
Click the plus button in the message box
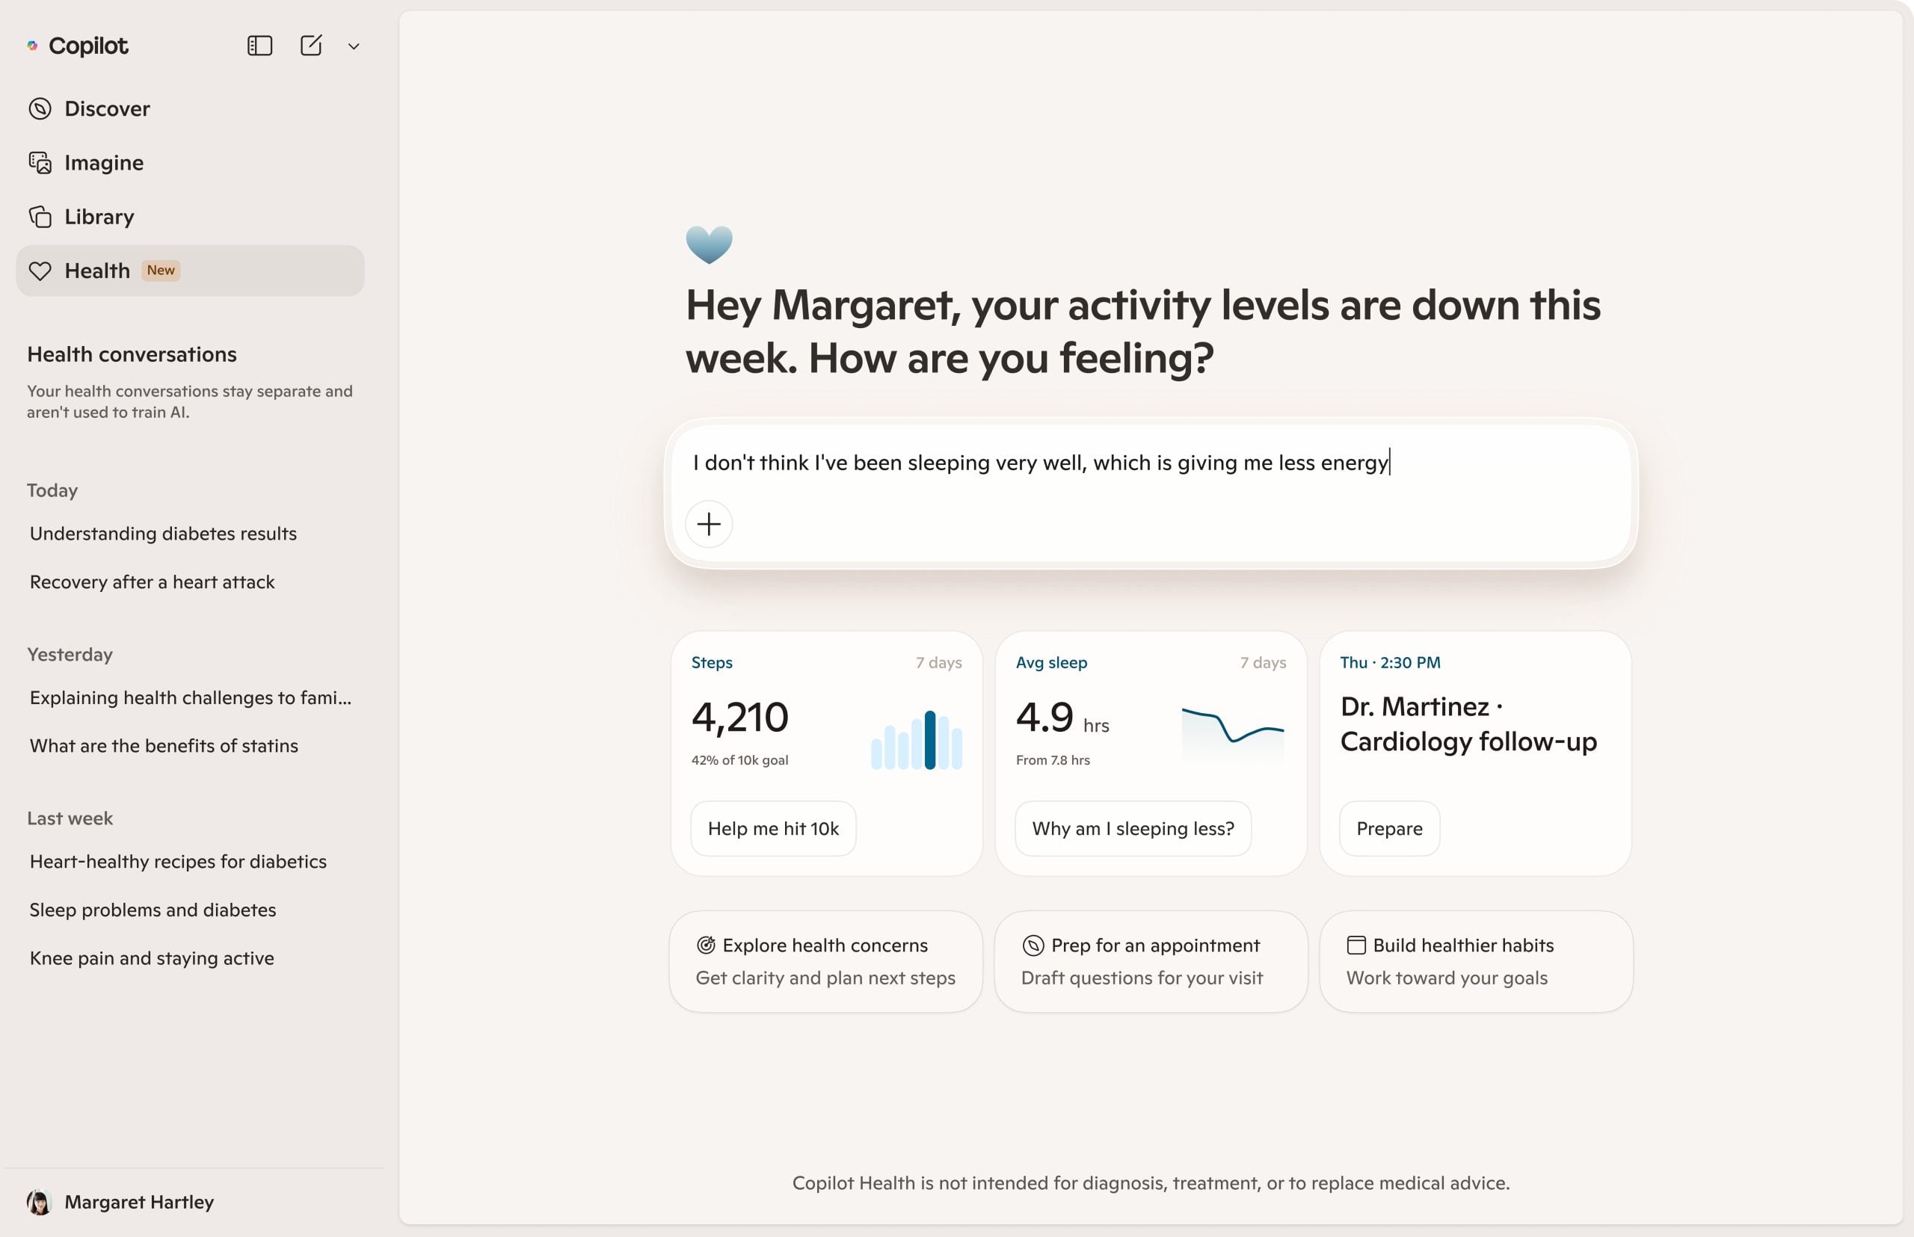click(x=710, y=524)
